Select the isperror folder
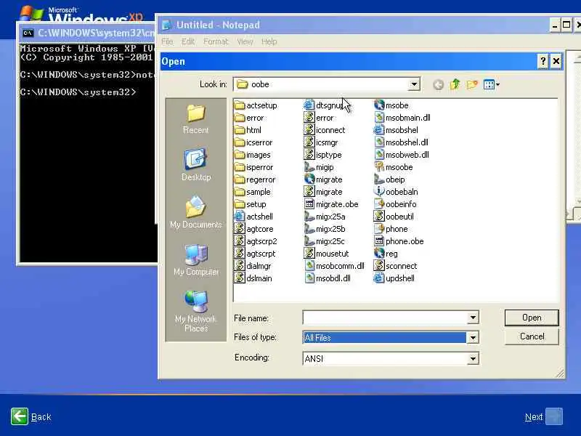The height and width of the screenshot is (436, 581). click(253, 167)
